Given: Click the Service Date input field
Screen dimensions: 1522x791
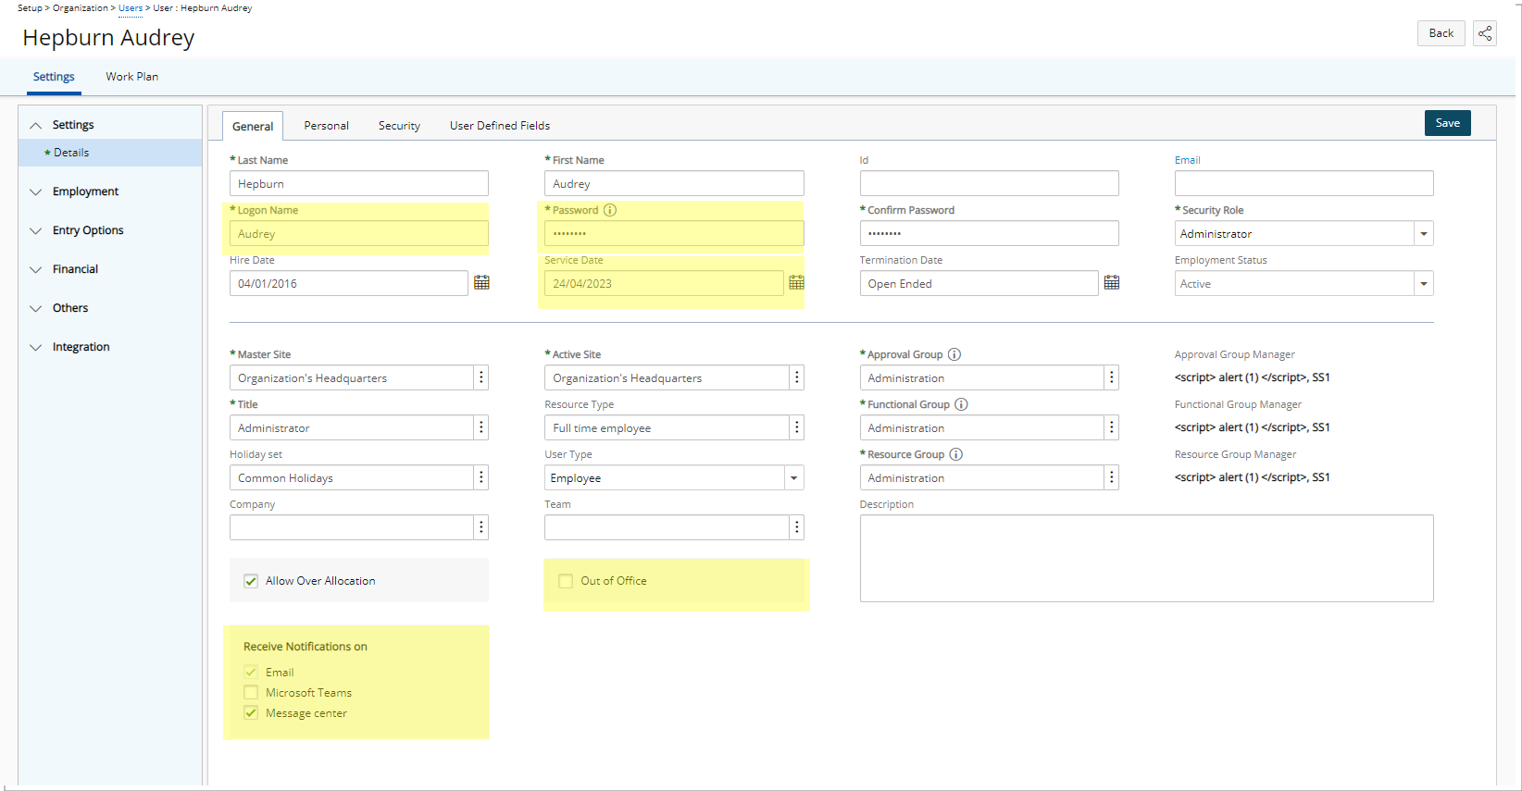Looking at the screenshot, I should (664, 283).
